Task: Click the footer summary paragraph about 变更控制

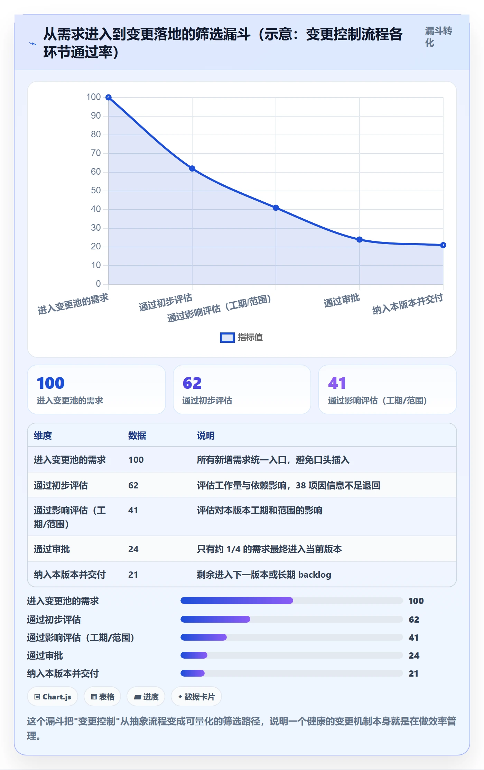Action: [x=242, y=728]
